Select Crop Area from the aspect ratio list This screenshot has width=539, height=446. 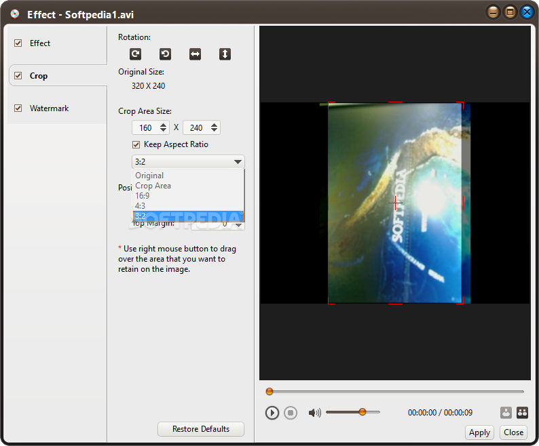(x=188, y=186)
